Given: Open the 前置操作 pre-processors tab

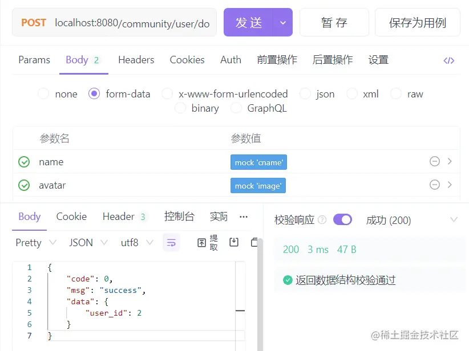Looking at the screenshot, I should click(x=277, y=60).
